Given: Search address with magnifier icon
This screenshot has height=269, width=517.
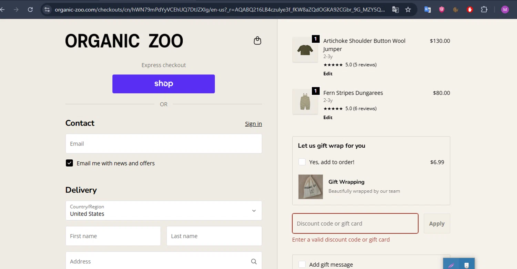Looking at the screenshot, I should pos(254,261).
